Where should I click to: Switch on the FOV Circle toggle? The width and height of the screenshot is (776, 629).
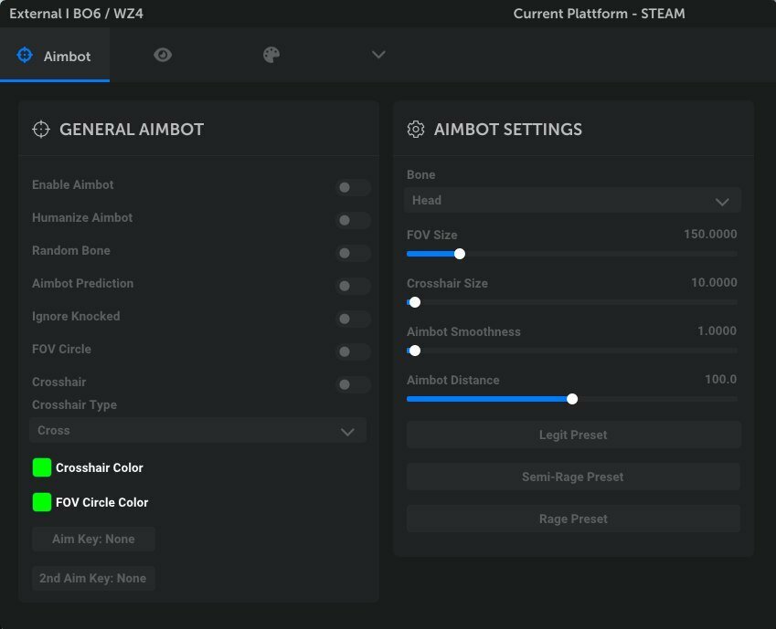[353, 351]
